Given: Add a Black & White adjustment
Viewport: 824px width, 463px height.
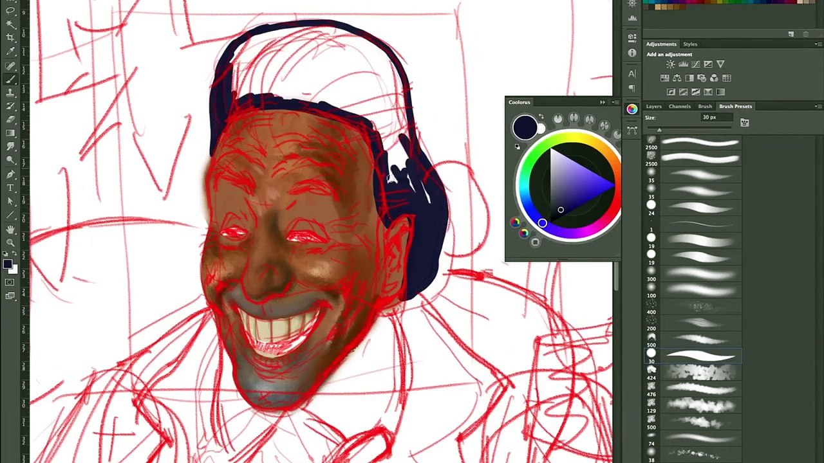Looking at the screenshot, I should [x=689, y=78].
